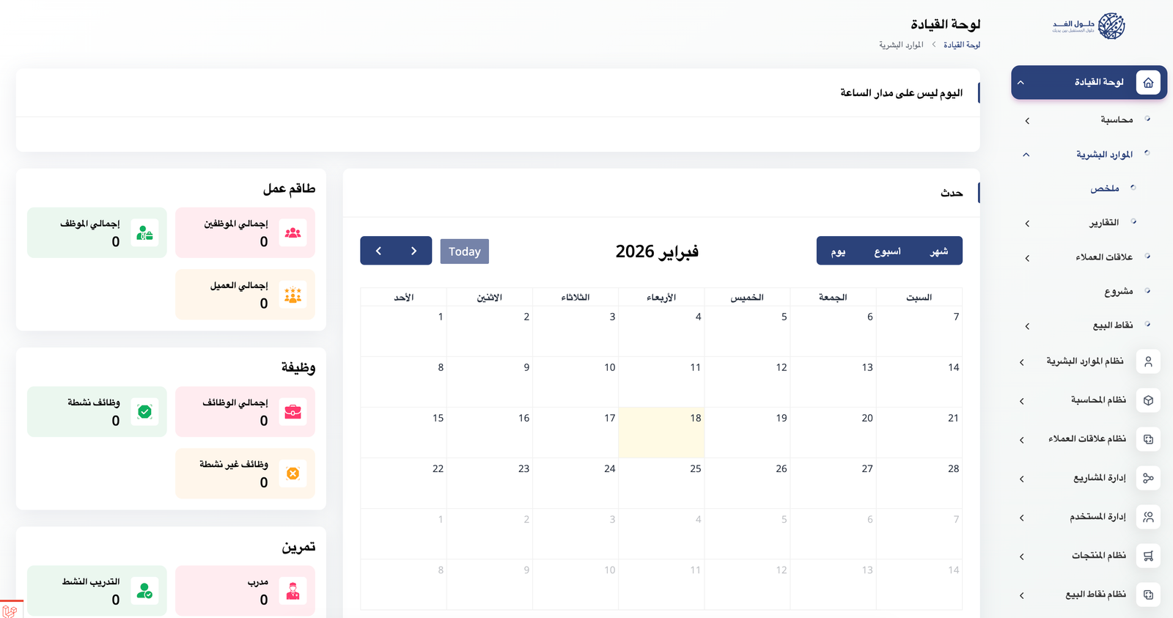
Task: Switch calendar to اسبوع view
Action: tap(887, 251)
